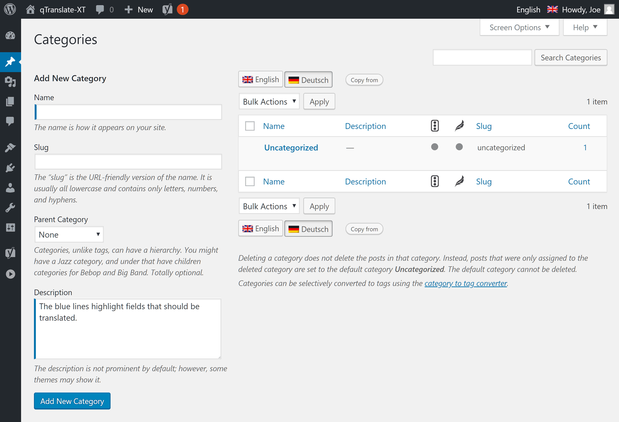Screen dimensions: 619x422
Task: Sort by Name in top header
Action: coord(274,126)
